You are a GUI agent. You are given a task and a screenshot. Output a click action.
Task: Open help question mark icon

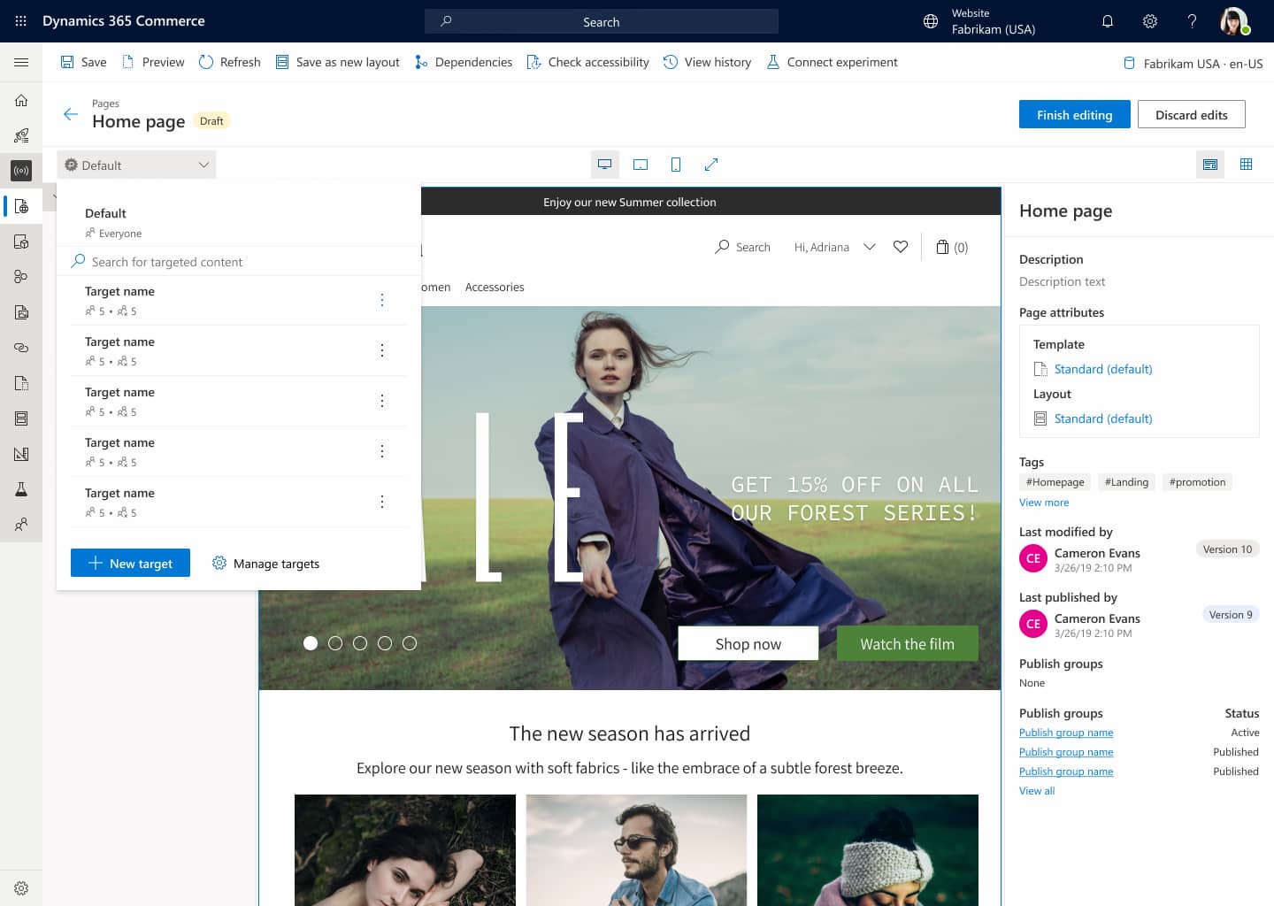click(1193, 21)
